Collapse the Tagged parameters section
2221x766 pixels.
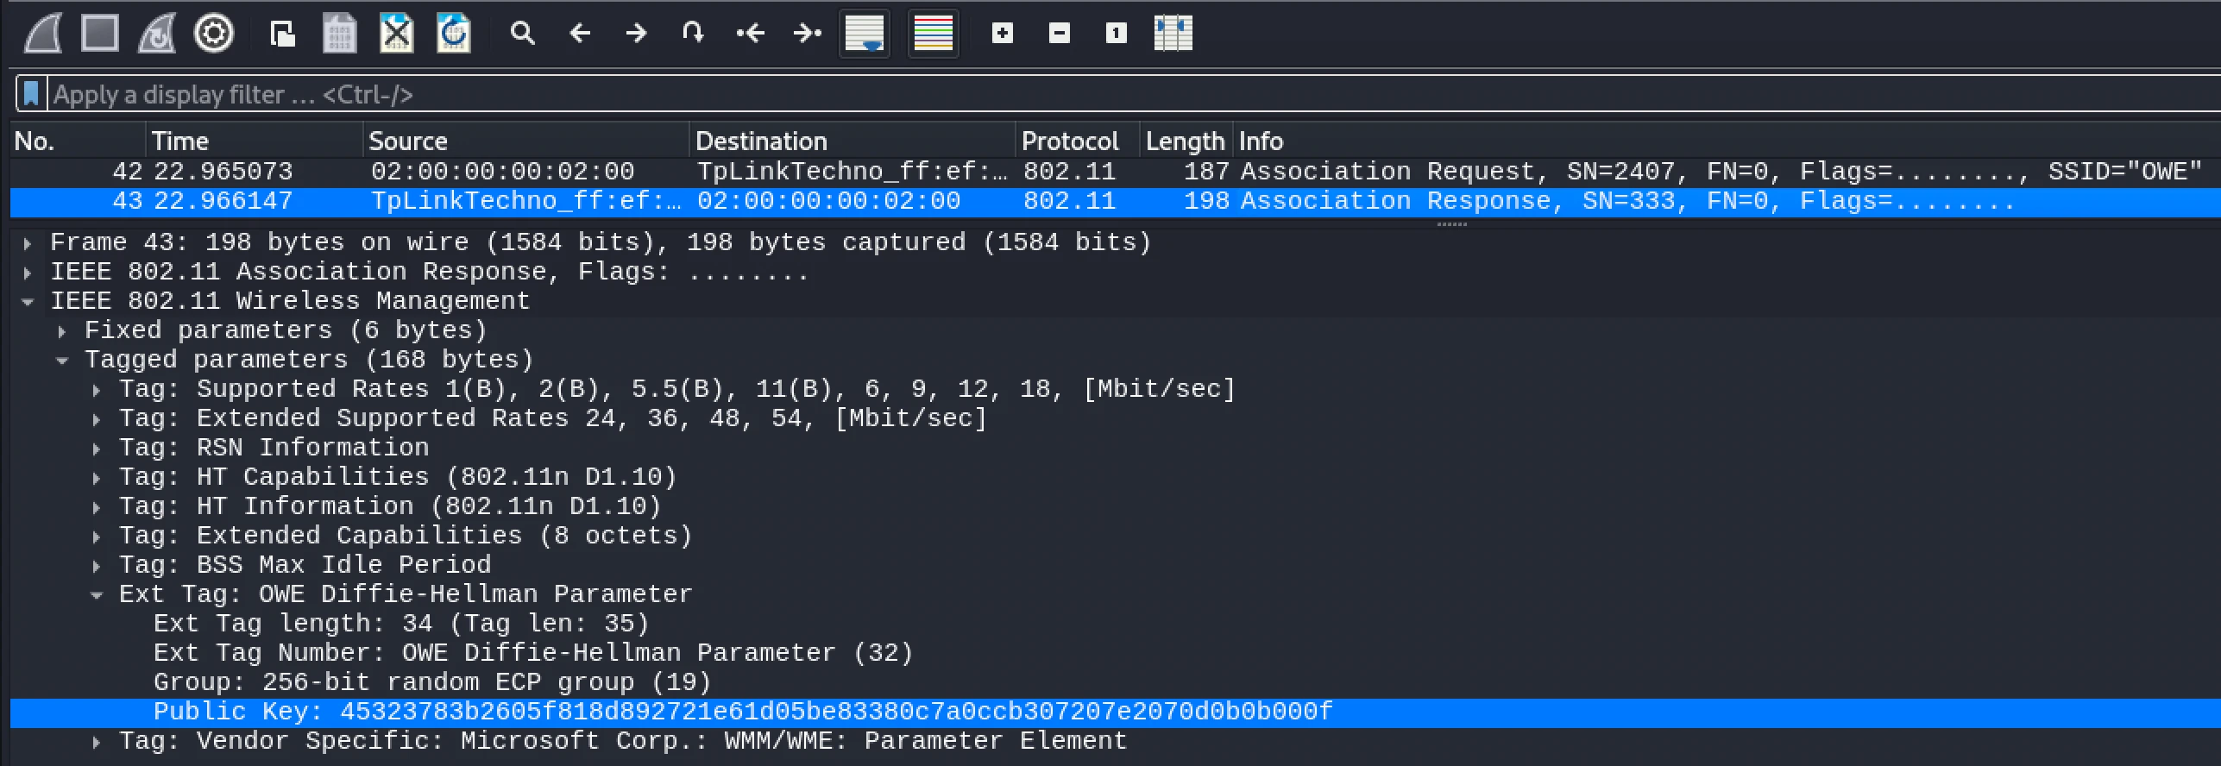(62, 361)
